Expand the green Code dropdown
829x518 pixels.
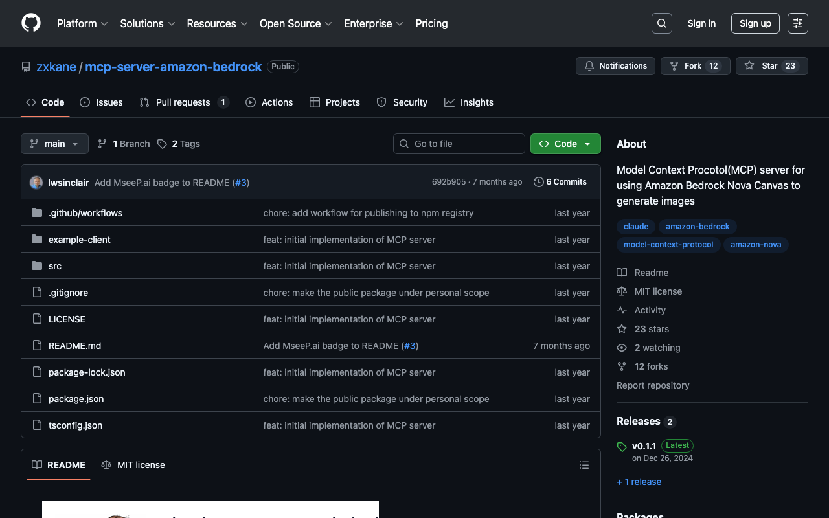pos(565,144)
